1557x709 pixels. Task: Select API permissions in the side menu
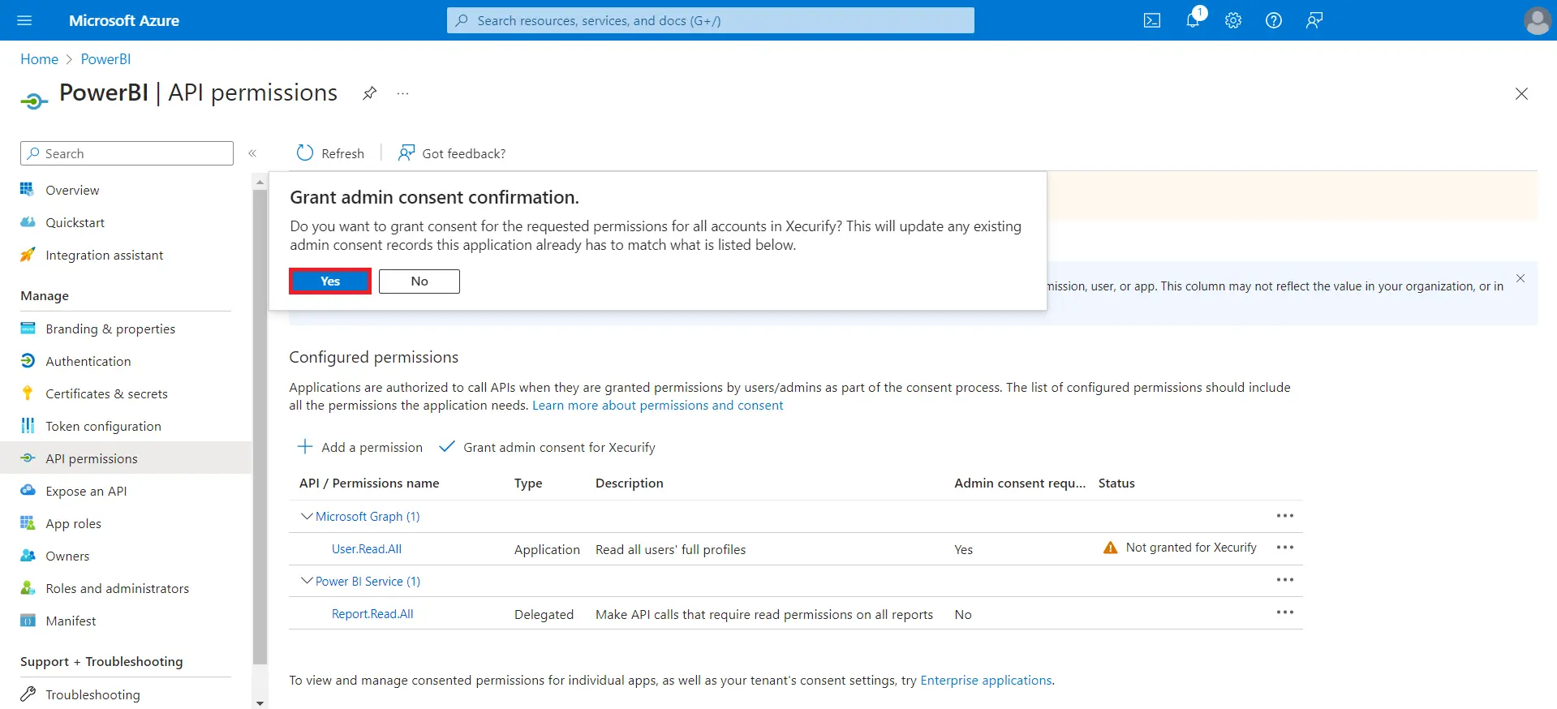click(x=126, y=458)
